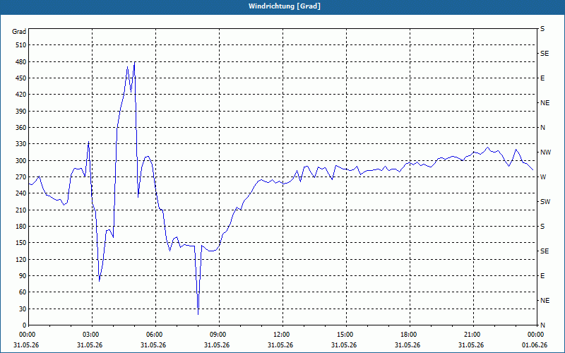565x353 pixels.
Task: Select the y-axis value "450"
Action: click(21, 78)
